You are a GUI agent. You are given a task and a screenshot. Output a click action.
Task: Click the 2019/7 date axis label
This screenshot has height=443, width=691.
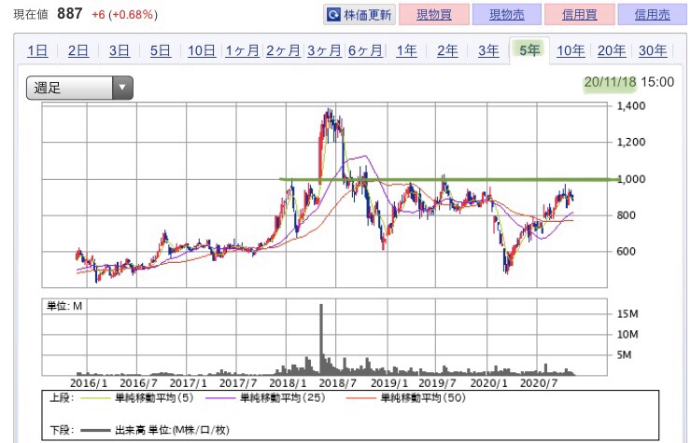point(437,383)
